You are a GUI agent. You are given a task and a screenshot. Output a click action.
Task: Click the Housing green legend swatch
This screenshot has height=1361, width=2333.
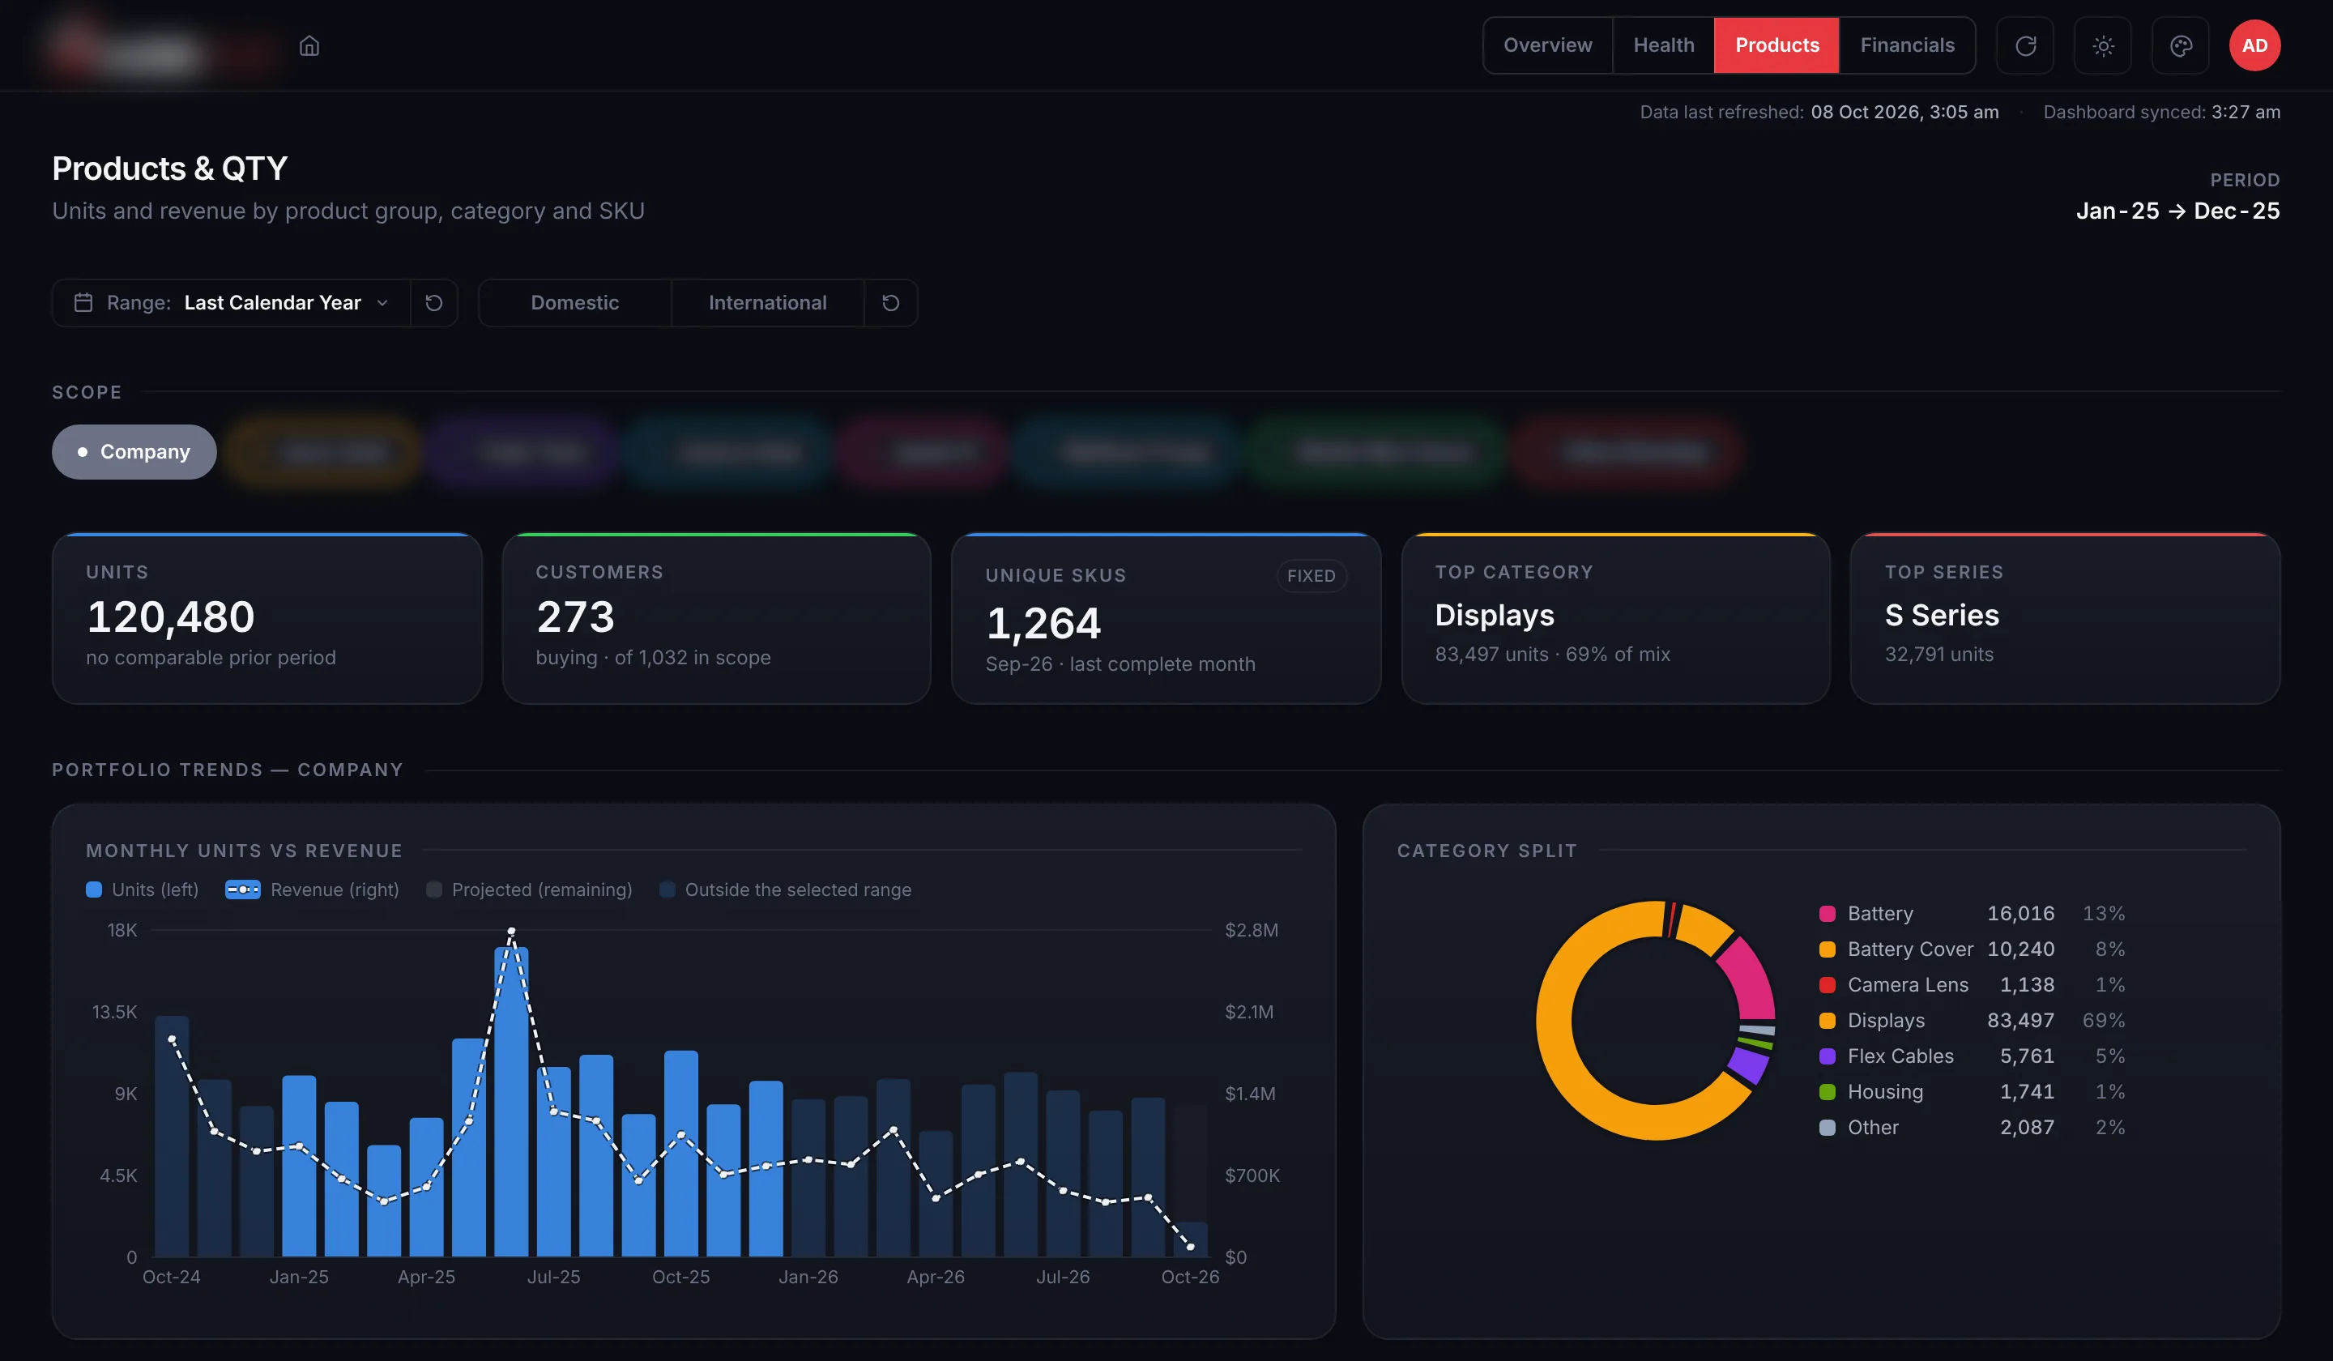coord(1828,1093)
